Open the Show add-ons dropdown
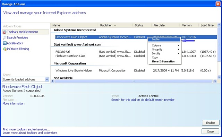 [x=26, y=79]
